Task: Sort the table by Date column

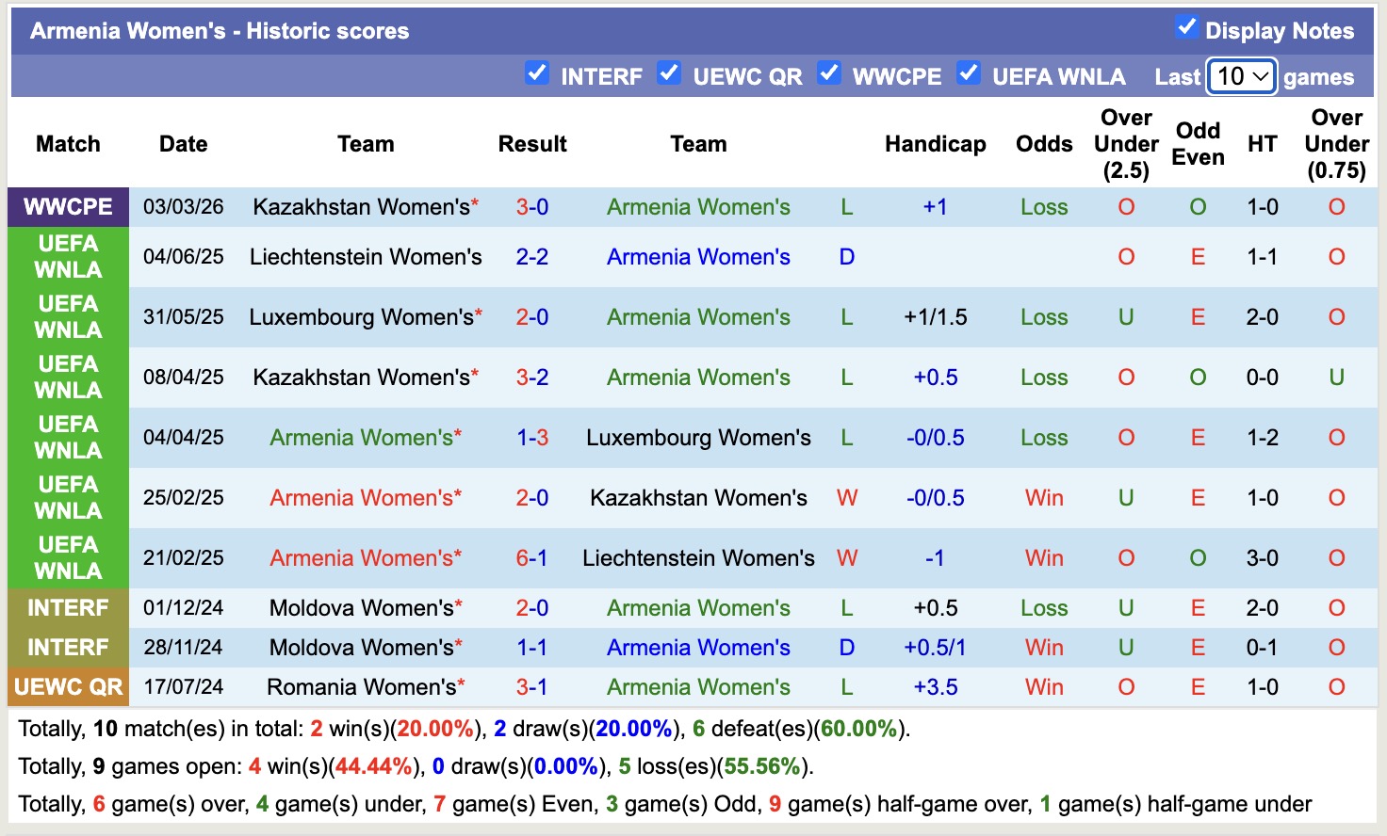Action: 183,144
